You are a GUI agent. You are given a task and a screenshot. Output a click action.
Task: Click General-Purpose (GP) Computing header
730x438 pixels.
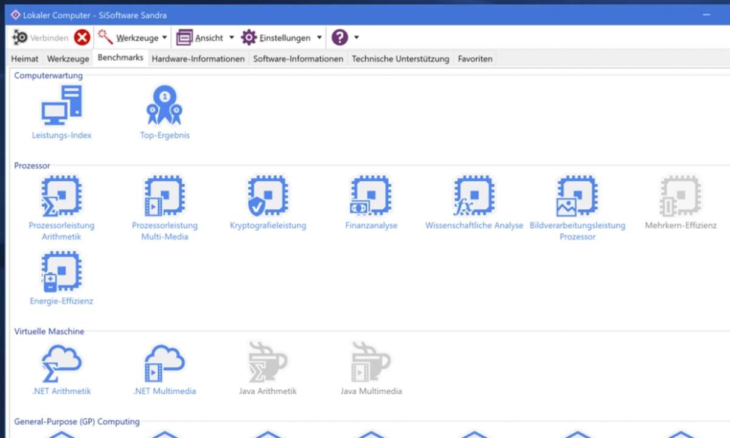point(77,422)
